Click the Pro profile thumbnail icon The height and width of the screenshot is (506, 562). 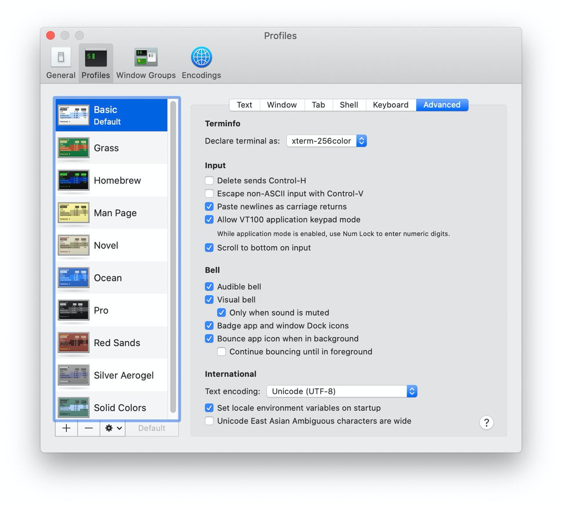tap(73, 310)
